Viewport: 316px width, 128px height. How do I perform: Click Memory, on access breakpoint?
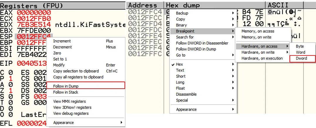[x=258, y=31]
